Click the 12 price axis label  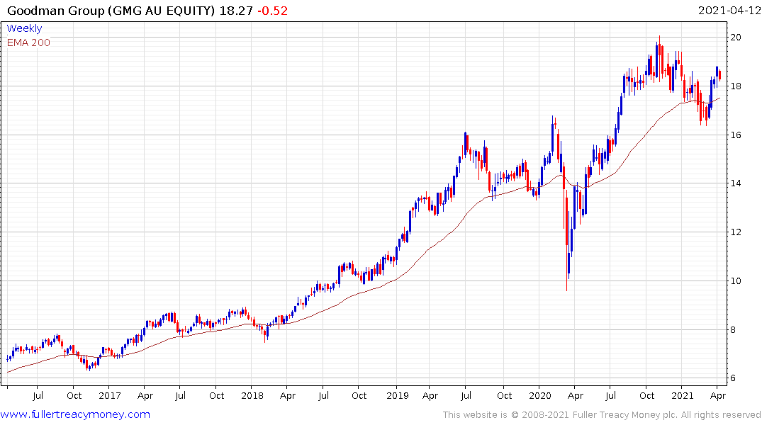coord(735,232)
